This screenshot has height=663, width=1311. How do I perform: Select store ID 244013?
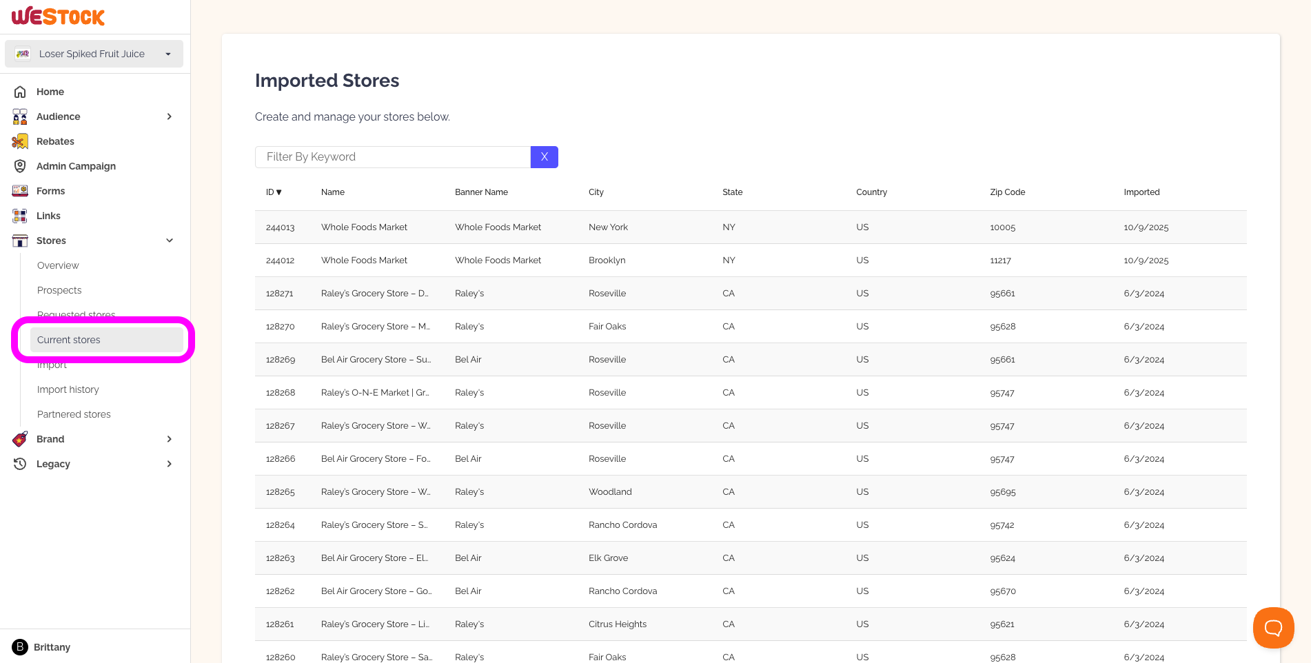point(280,227)
